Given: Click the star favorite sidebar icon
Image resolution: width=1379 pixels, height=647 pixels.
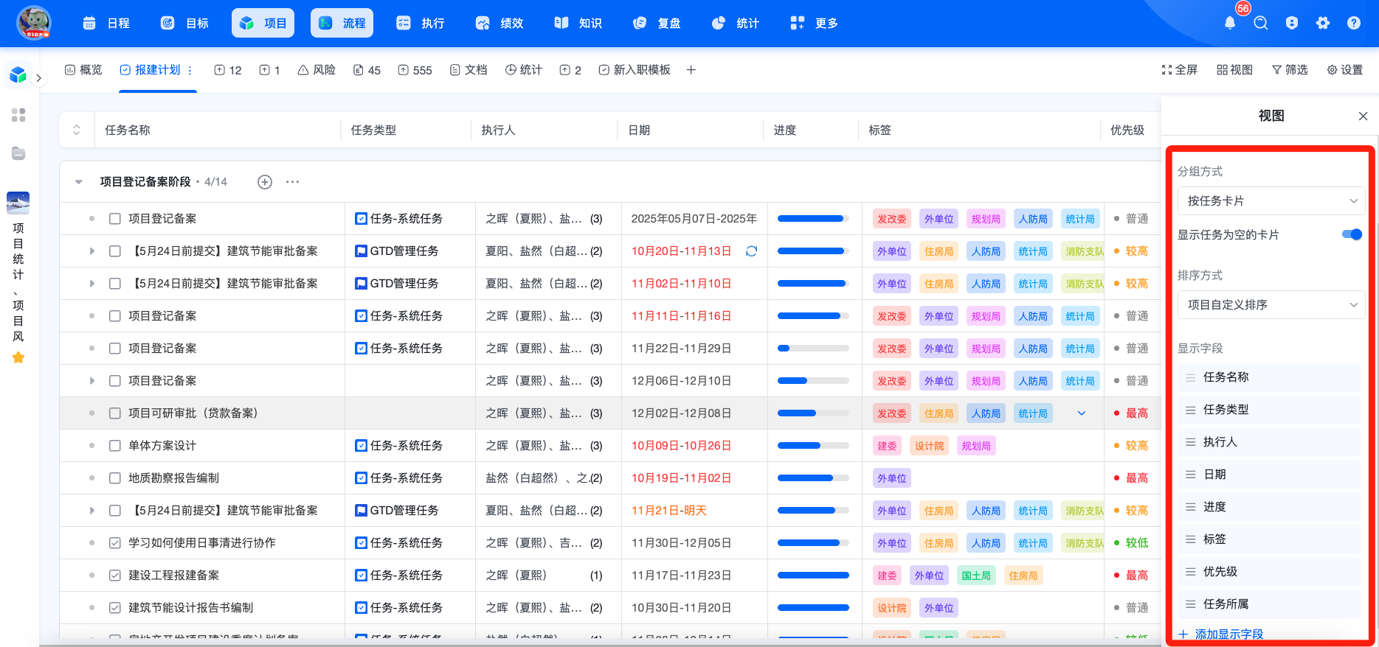Looking at the screenshot, I should 18,357.
